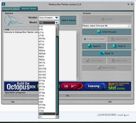Switch to Medusa Flasher tab
The height and width of the screenshot is (123, 136).
[29, 9]
